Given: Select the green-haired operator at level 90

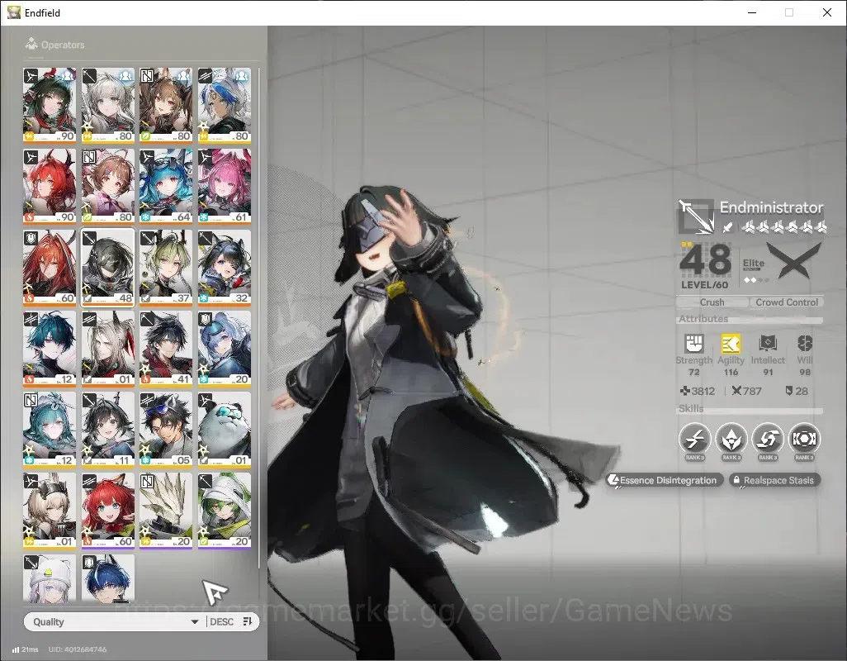Looking at the screenshot, I should pos(50,105).
